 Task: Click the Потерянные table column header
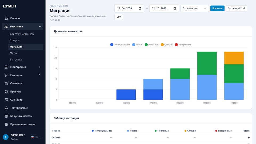click(x=223, y=131)
